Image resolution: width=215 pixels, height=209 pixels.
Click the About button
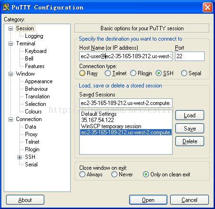25,200
